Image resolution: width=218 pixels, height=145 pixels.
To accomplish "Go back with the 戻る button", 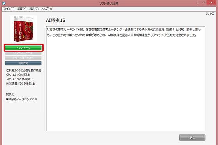I will click(x=192, y=137).
